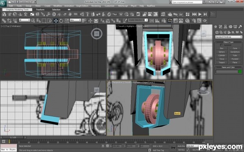Click the Render teapot icon

click(x=205, y=21)
